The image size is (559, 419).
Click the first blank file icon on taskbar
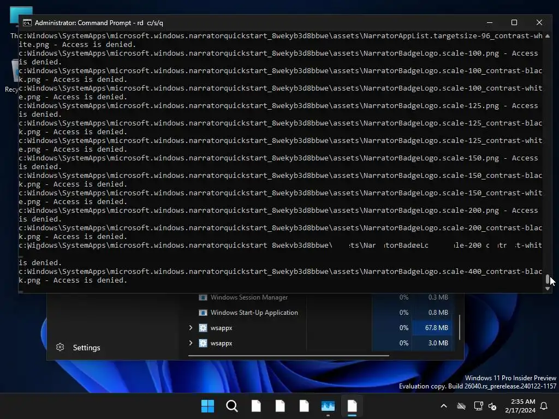(x=256, y=406)
